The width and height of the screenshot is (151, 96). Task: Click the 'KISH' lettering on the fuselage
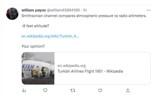[28, 66]
